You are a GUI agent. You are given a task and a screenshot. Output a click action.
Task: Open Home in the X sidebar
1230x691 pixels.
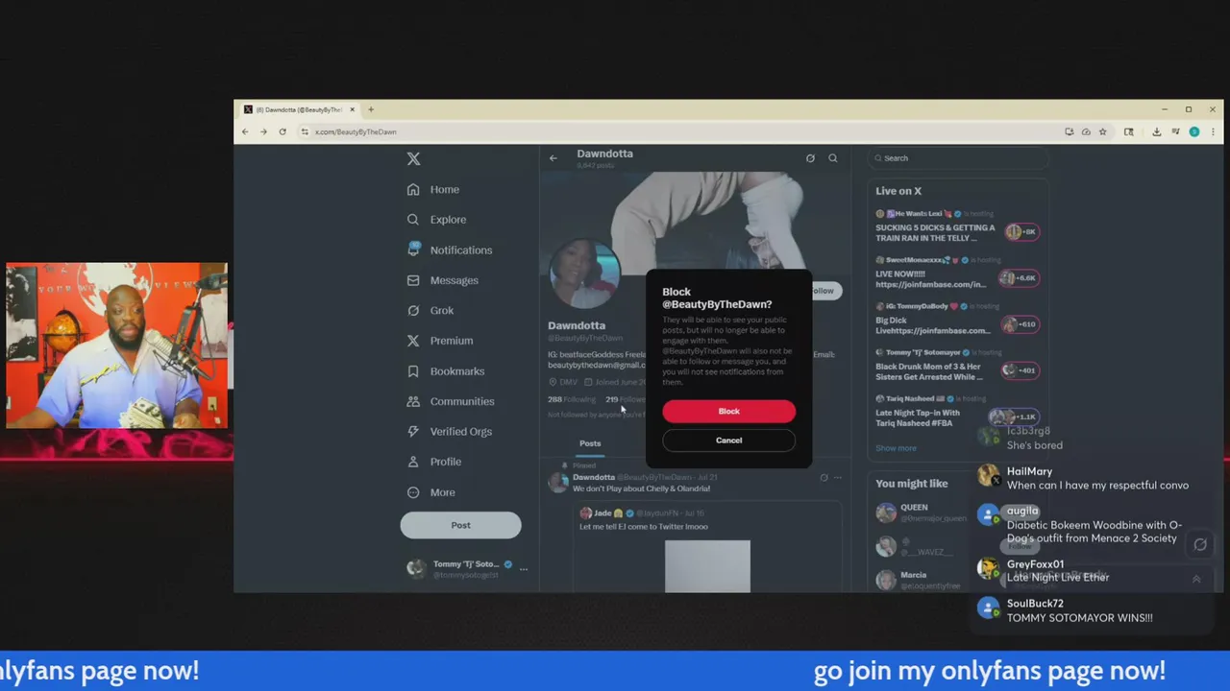[444, 190]
